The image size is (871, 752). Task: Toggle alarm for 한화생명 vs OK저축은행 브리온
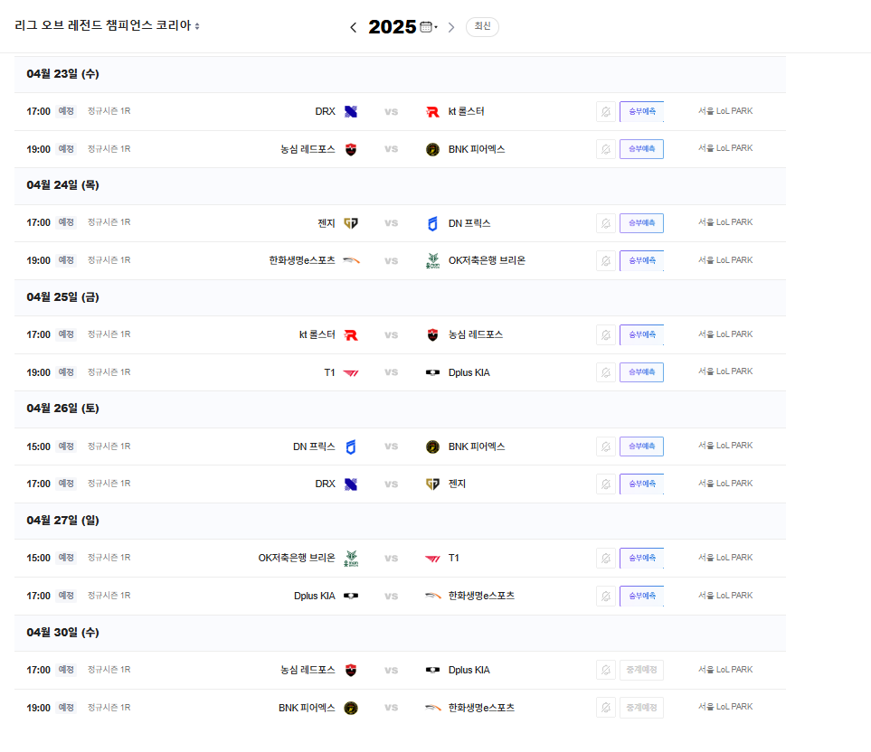pyautogui.click(x=606, y=261)
